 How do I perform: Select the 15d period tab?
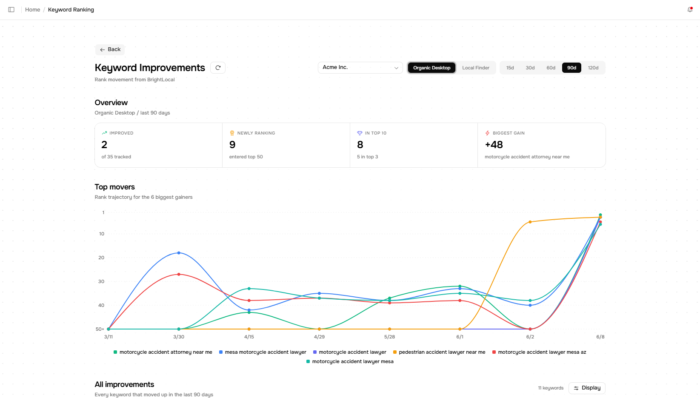click(x=510, y=68)
